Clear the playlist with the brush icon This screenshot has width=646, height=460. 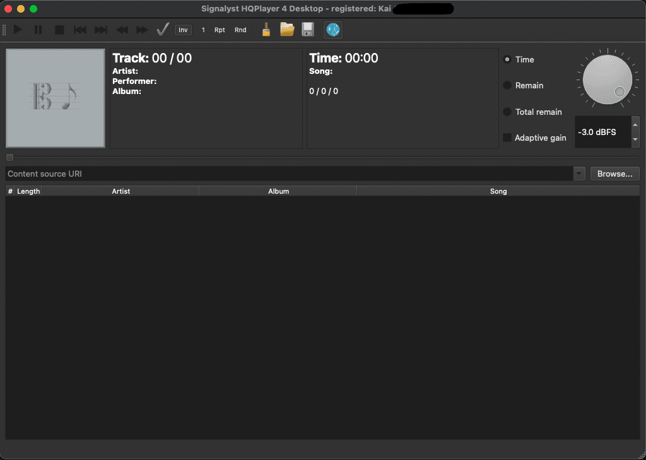[266, 30]
